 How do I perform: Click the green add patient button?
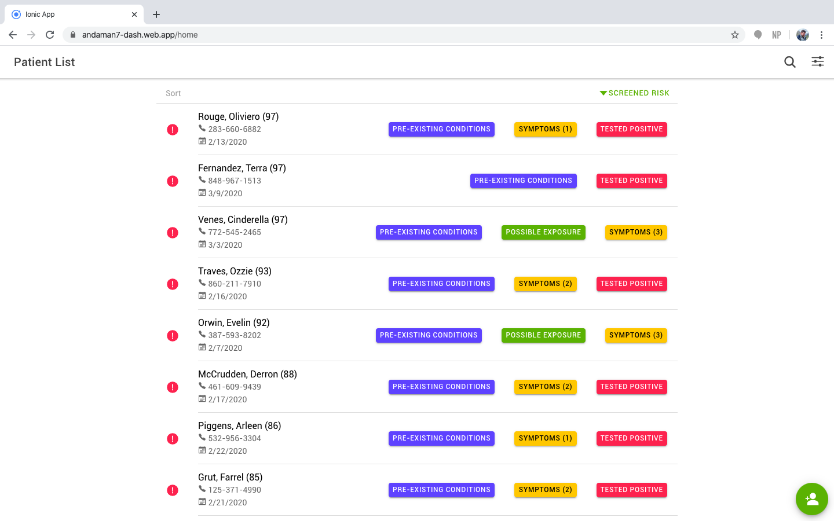click(812, 499)
